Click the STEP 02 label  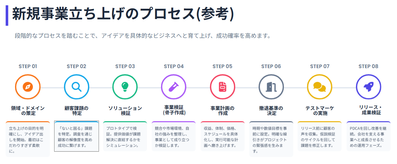tap(76, 66)
